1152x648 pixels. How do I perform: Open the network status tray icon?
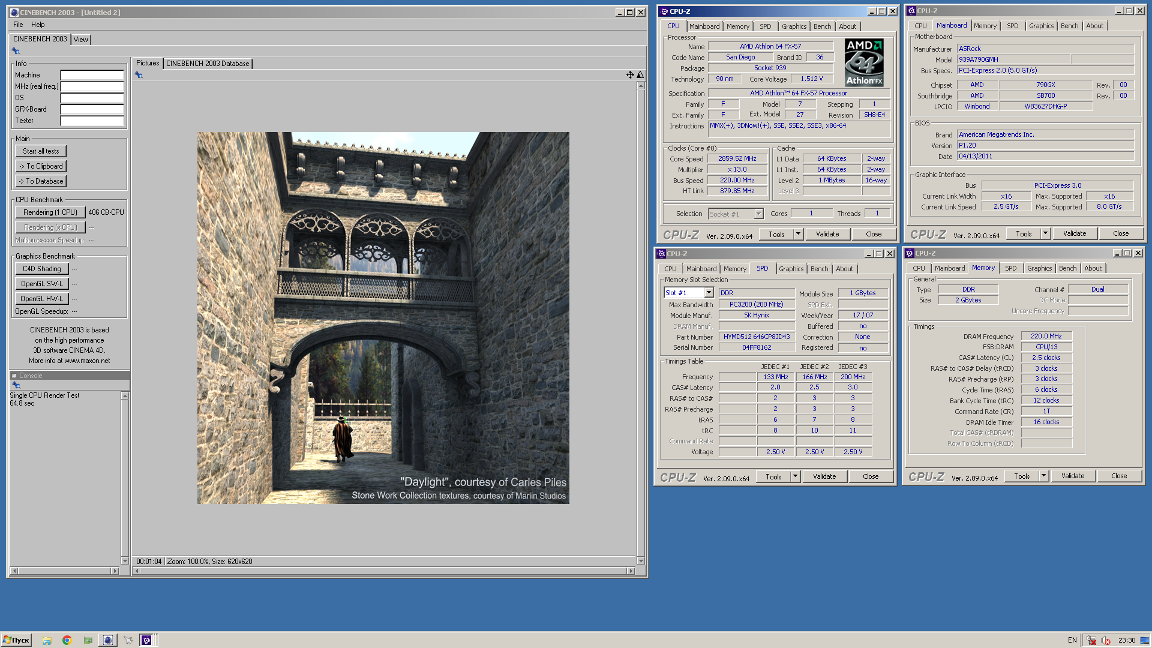(1091, 640)
